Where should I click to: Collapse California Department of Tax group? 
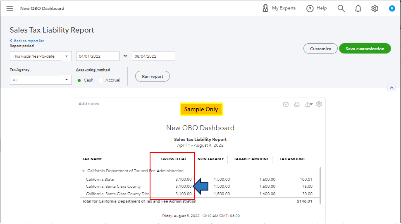click(84, 171)
